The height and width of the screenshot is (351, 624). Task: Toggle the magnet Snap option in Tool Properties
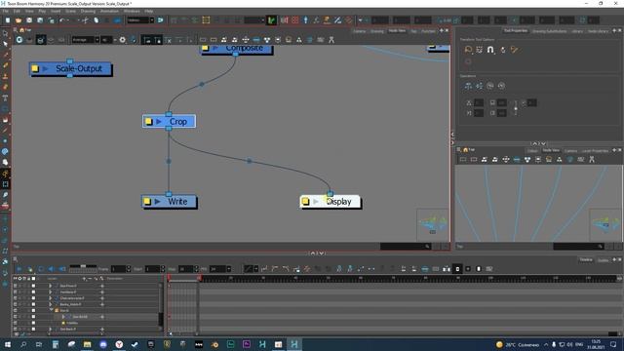click(490, 50)
